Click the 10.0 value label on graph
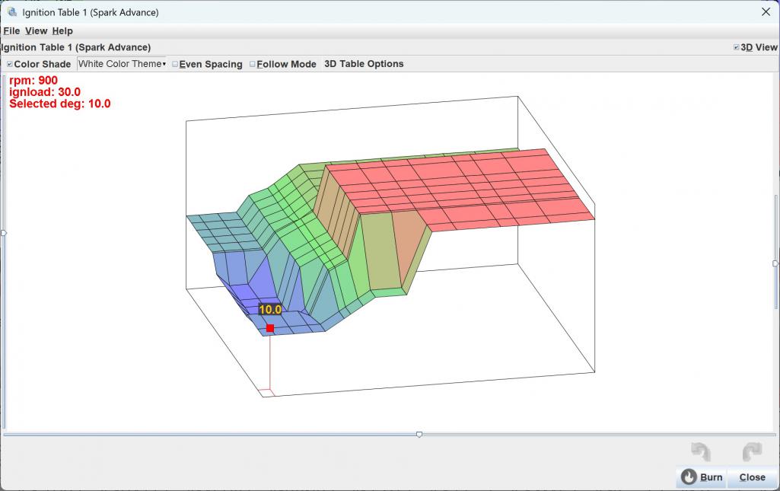 pyautogui.click(x=270, y=309)
